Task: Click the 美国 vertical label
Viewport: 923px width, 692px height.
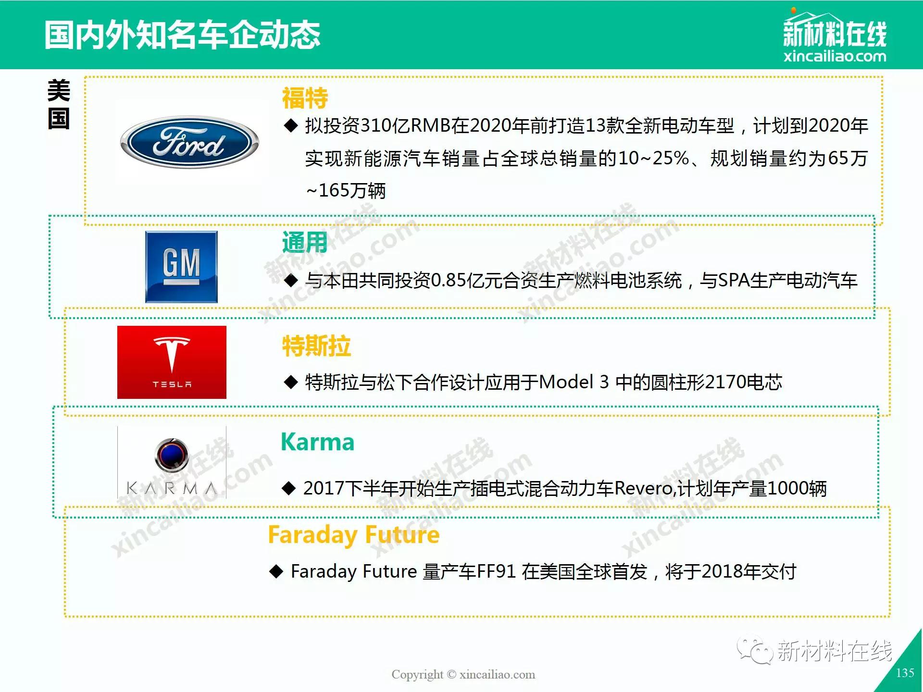Action: click(x=59, y=105)
